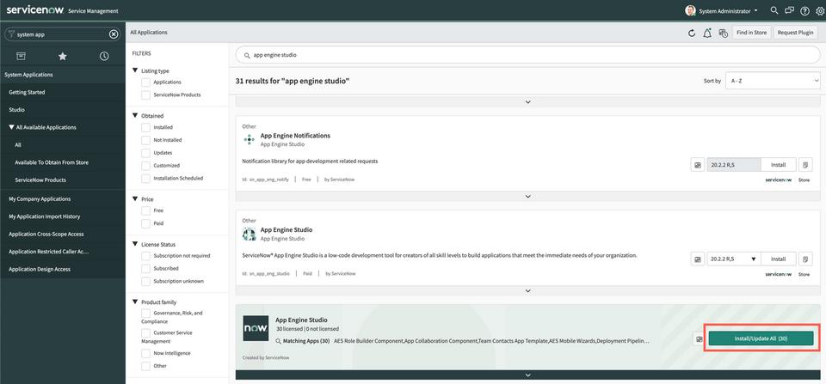
Task: Check the Applications listing type filter
Action: point(145,82)
